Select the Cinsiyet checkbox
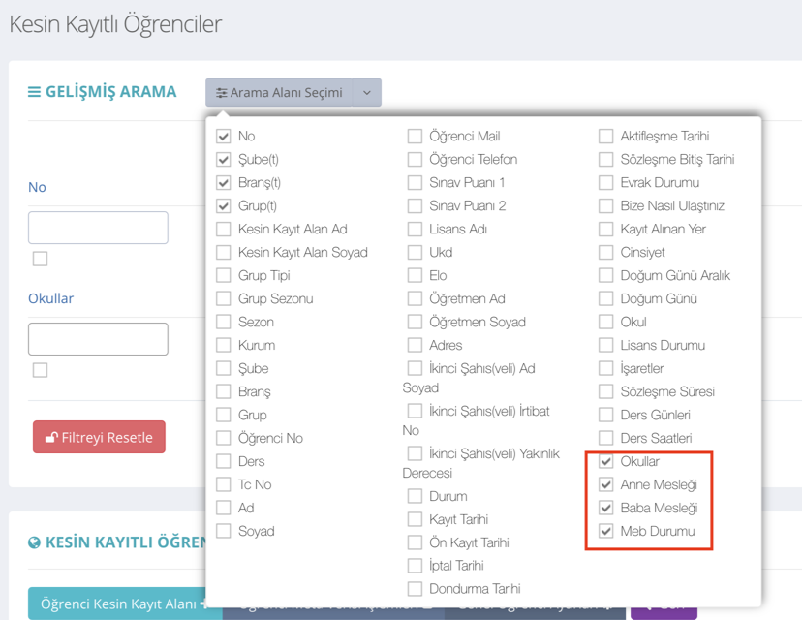 [606, 253]
